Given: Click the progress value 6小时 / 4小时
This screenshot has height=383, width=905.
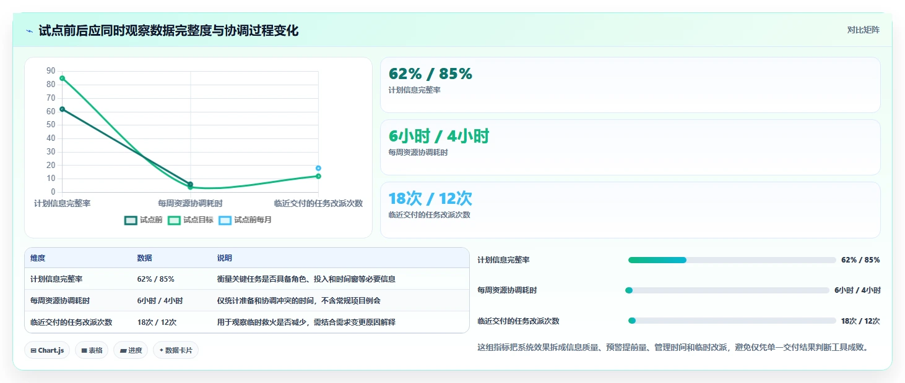Looking at the screenshot, I should pyautogui.click(x=857, y=290).
